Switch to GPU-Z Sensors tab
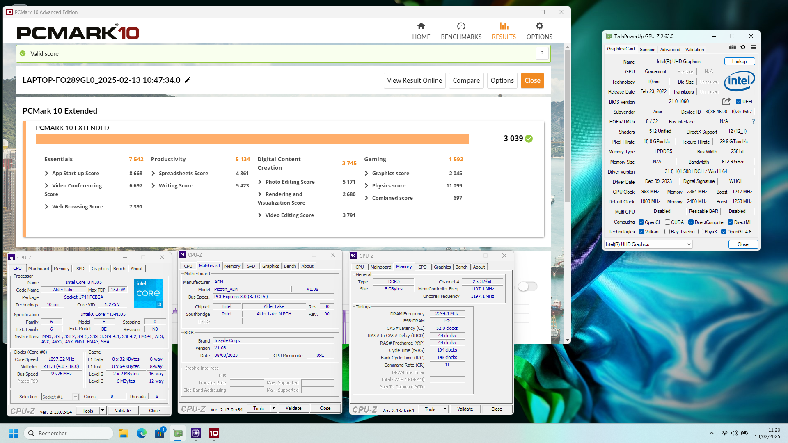 point(647,50)
